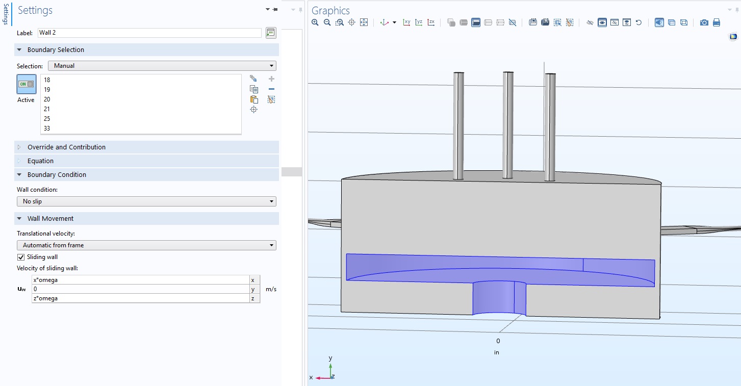Switch to the XY plane view
The image size is (741, 386).
406,22
